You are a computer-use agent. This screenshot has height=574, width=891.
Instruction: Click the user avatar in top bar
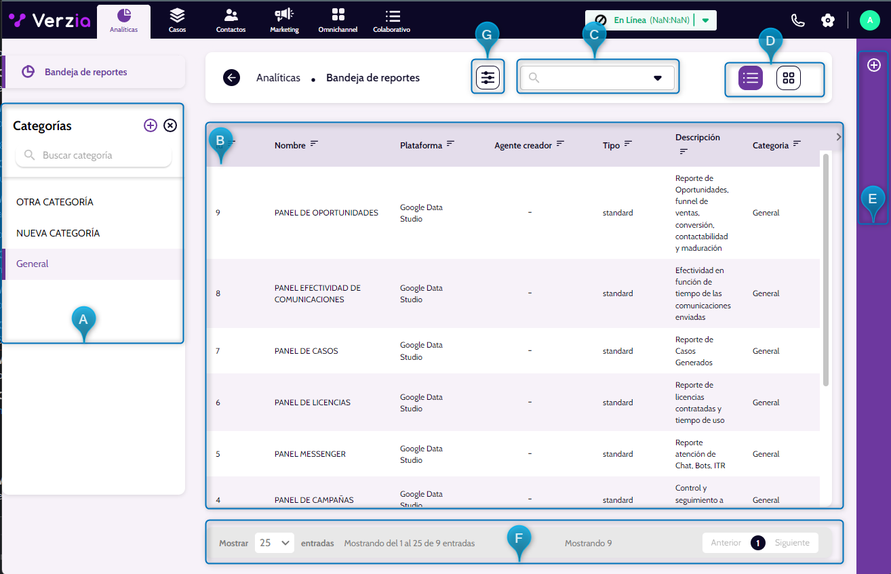[x=869, y=20]
